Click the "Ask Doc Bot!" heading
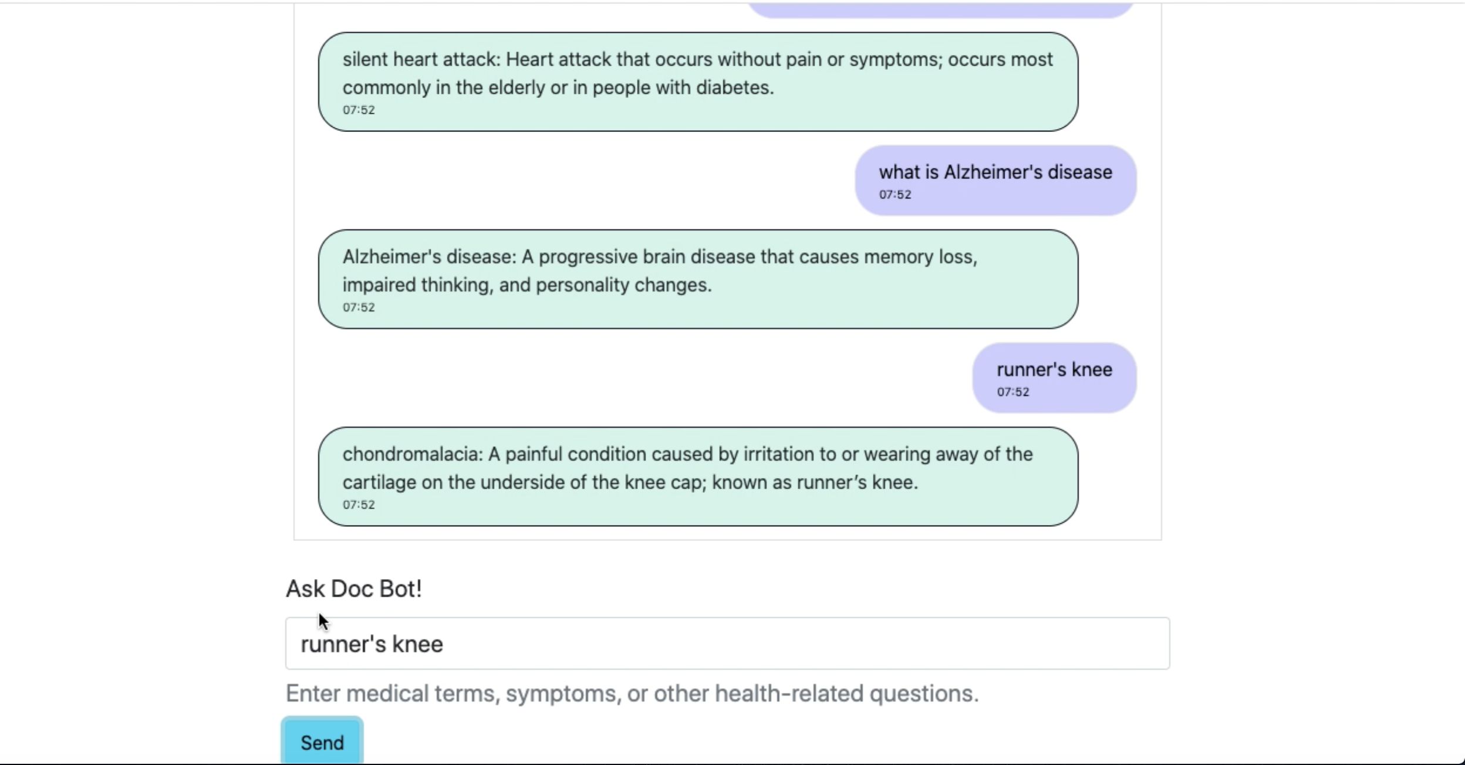The width and height of the screenshot is (1465, 765). tap(353, 588)
